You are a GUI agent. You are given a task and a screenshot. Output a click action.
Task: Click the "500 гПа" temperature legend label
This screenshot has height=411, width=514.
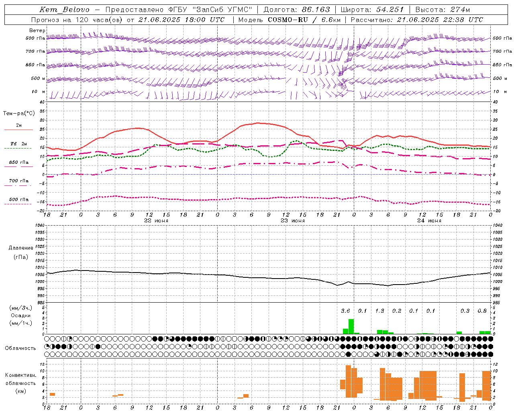(x=19, y=199)
